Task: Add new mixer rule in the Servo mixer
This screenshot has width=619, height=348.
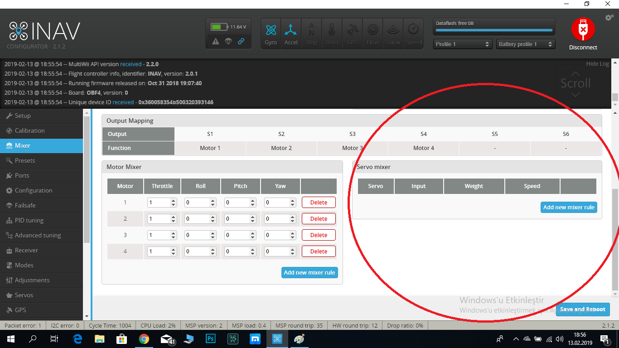Action: (x=569, y=207)
